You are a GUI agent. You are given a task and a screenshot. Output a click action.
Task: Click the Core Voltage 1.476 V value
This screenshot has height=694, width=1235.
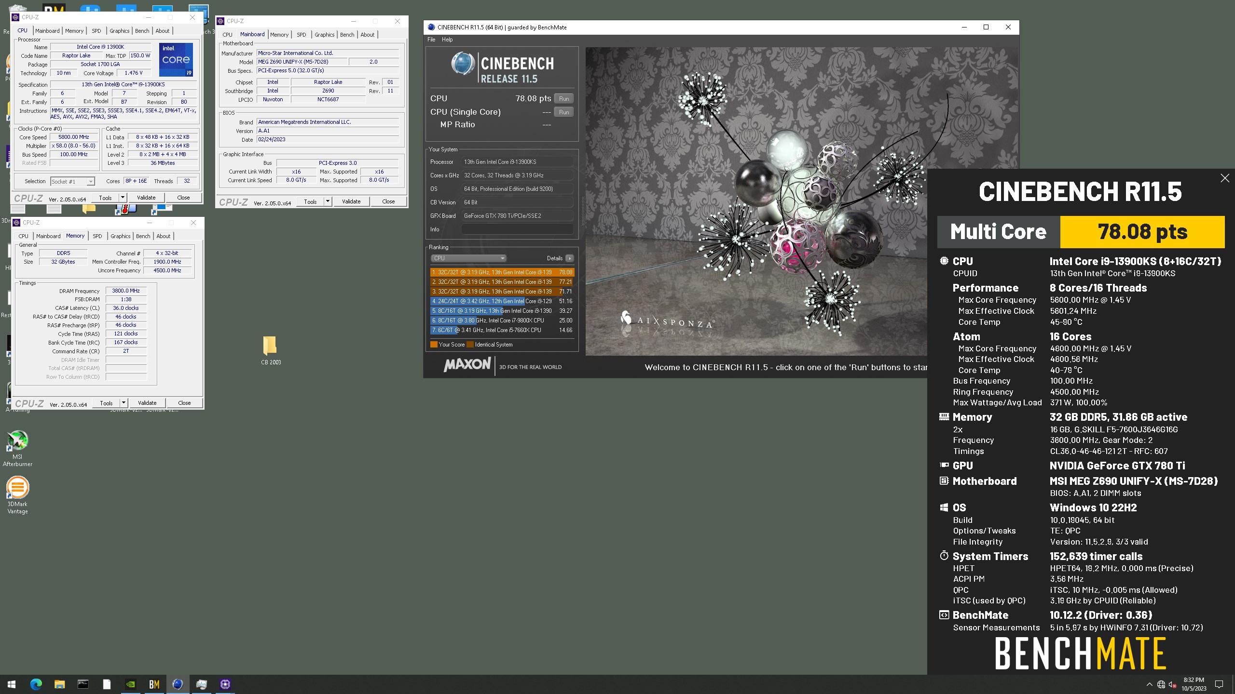pos(134,73)
